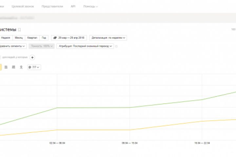
Task: Click the bookmark icon beside the report title
Action: [19, 29]
